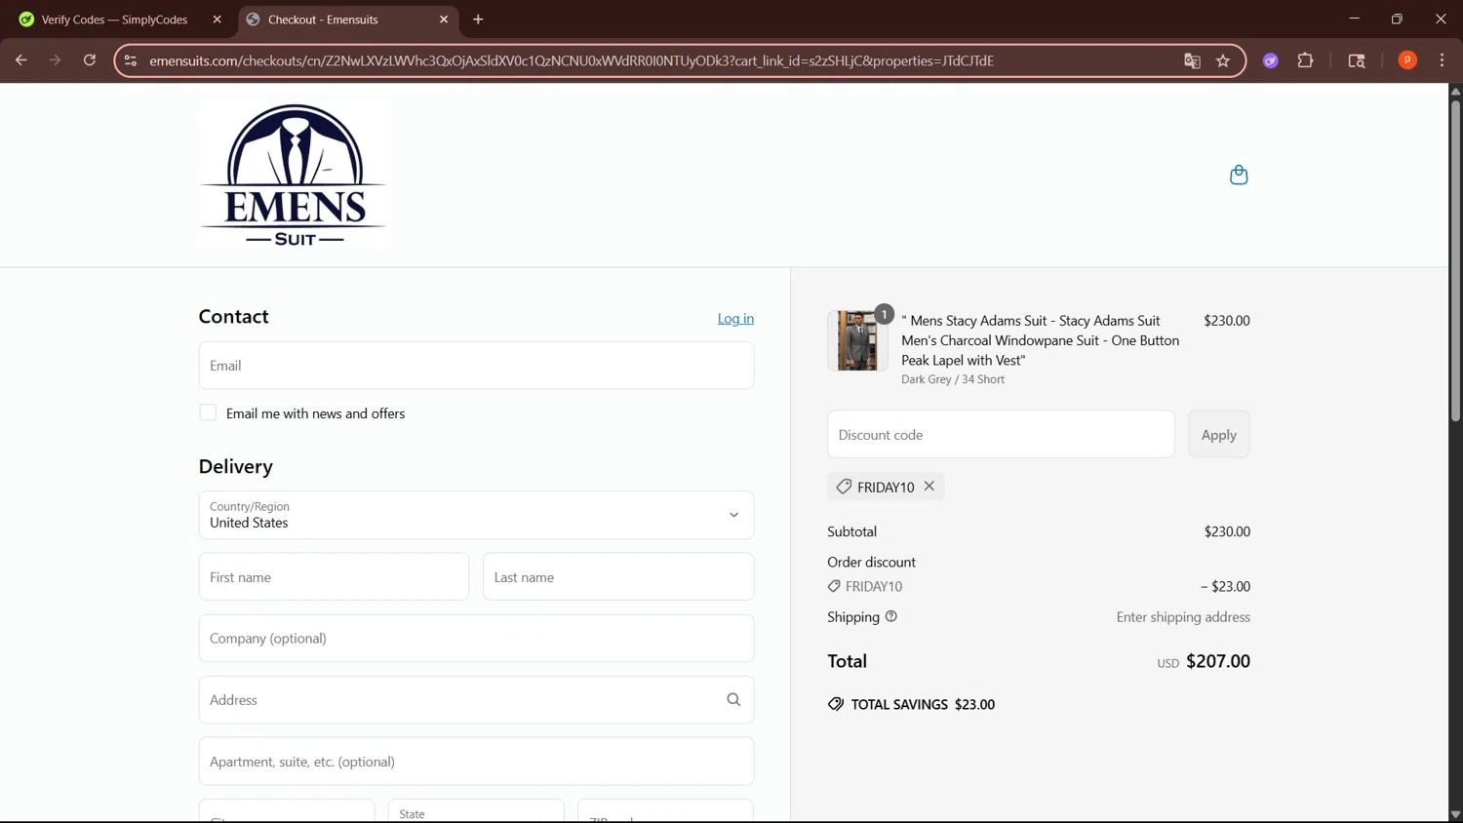Open the shipping help question mark

890,616
